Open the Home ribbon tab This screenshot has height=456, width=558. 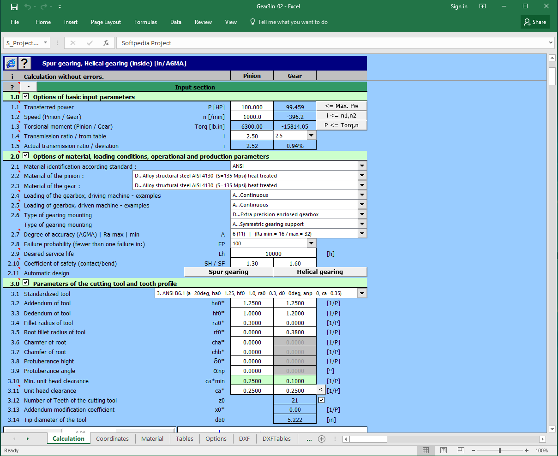pyautogui.click(x=43, y=22)
